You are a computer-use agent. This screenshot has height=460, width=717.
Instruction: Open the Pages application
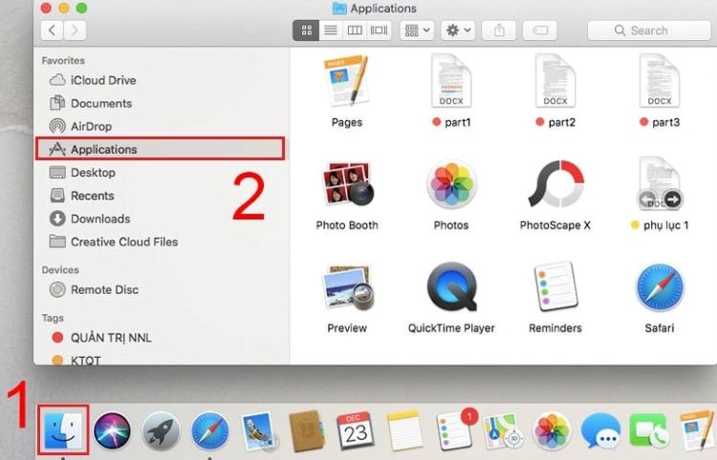click(347, 81)
